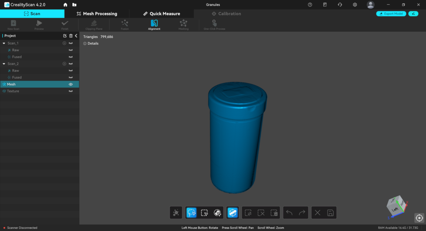Image resolution: width=426 pixels, height=231 pixels.
Task: Open customer support headset icon
Action: coord(340,5)
